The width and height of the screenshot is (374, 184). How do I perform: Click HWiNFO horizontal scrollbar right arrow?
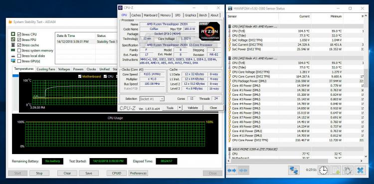point(362,162)
